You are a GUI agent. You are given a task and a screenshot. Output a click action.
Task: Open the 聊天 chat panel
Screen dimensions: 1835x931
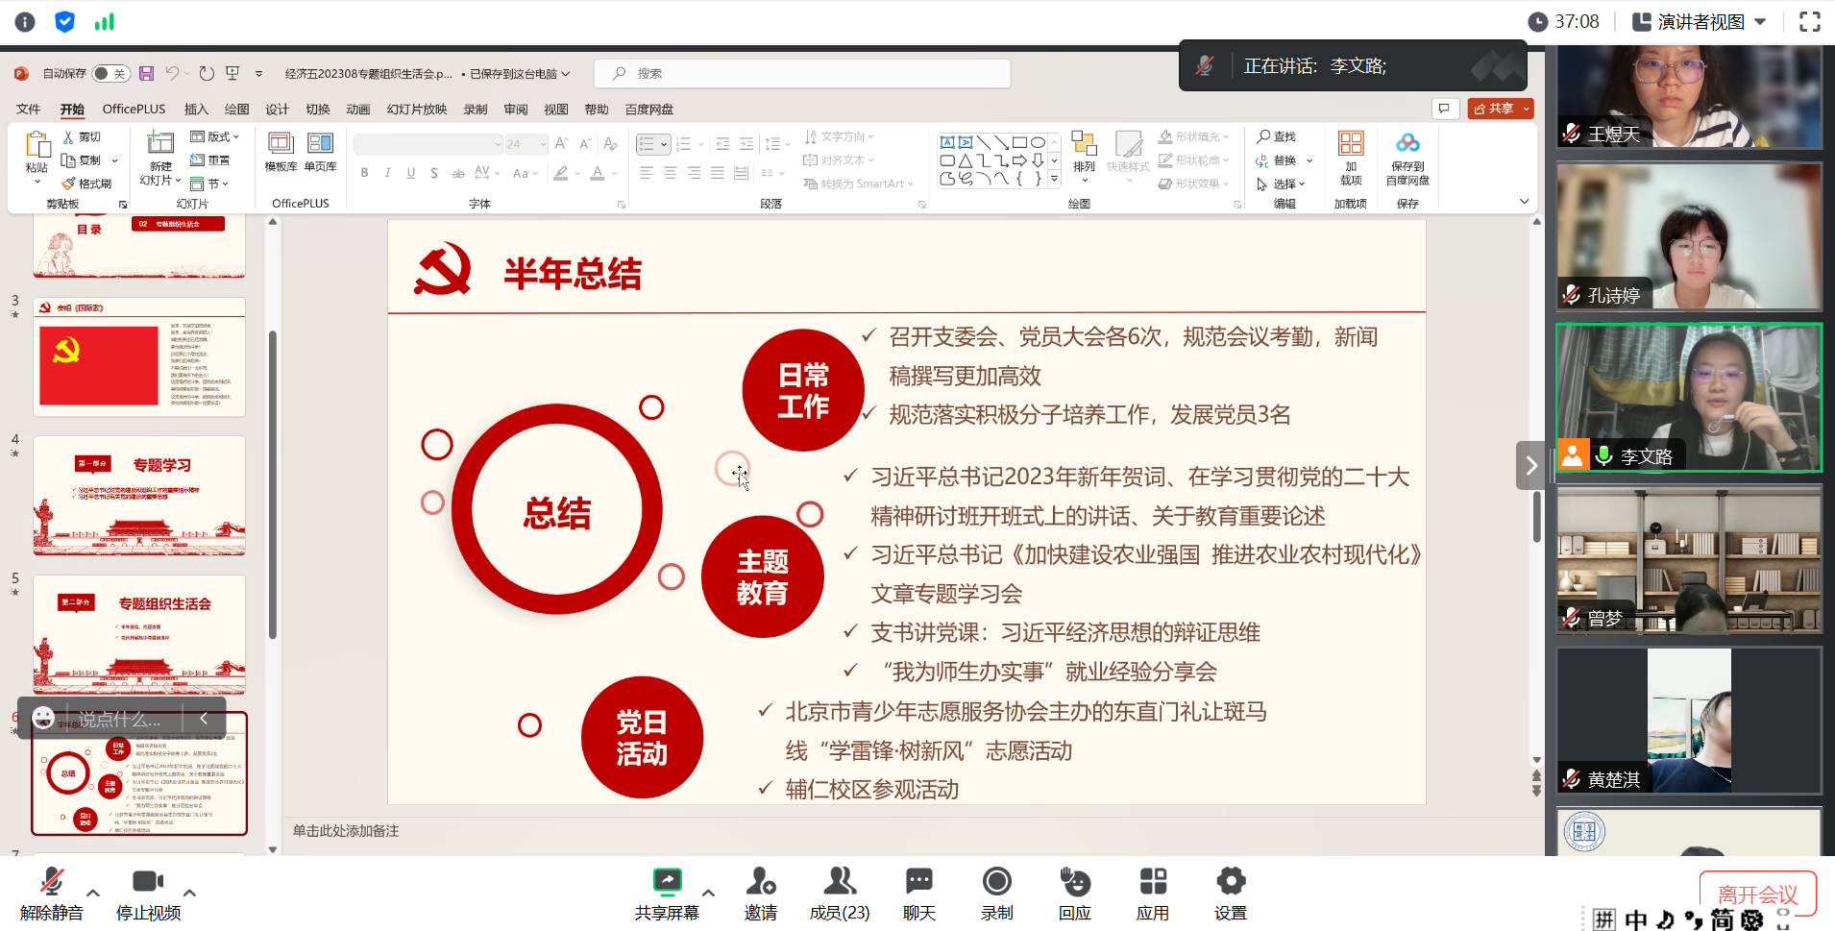tap(918, 881)
